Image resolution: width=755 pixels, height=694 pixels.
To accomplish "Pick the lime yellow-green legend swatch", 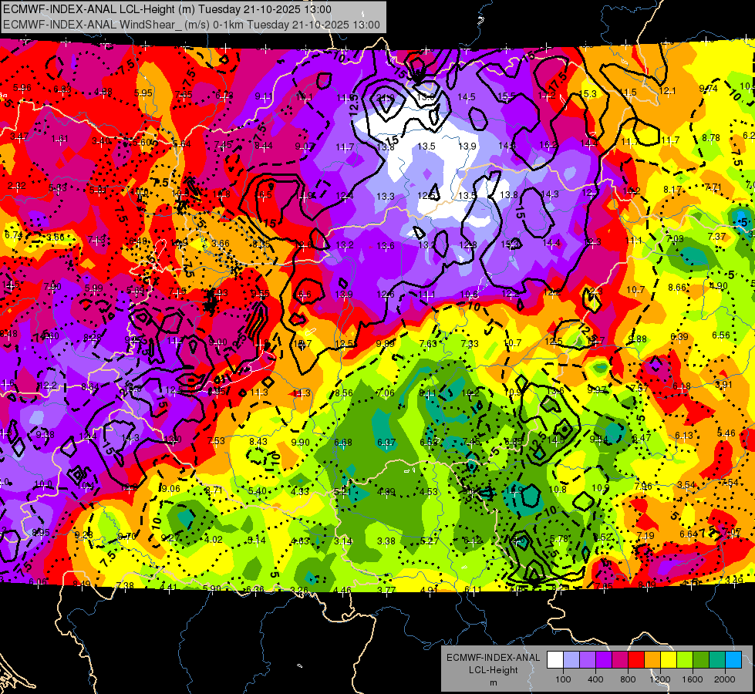I will 685,660.
